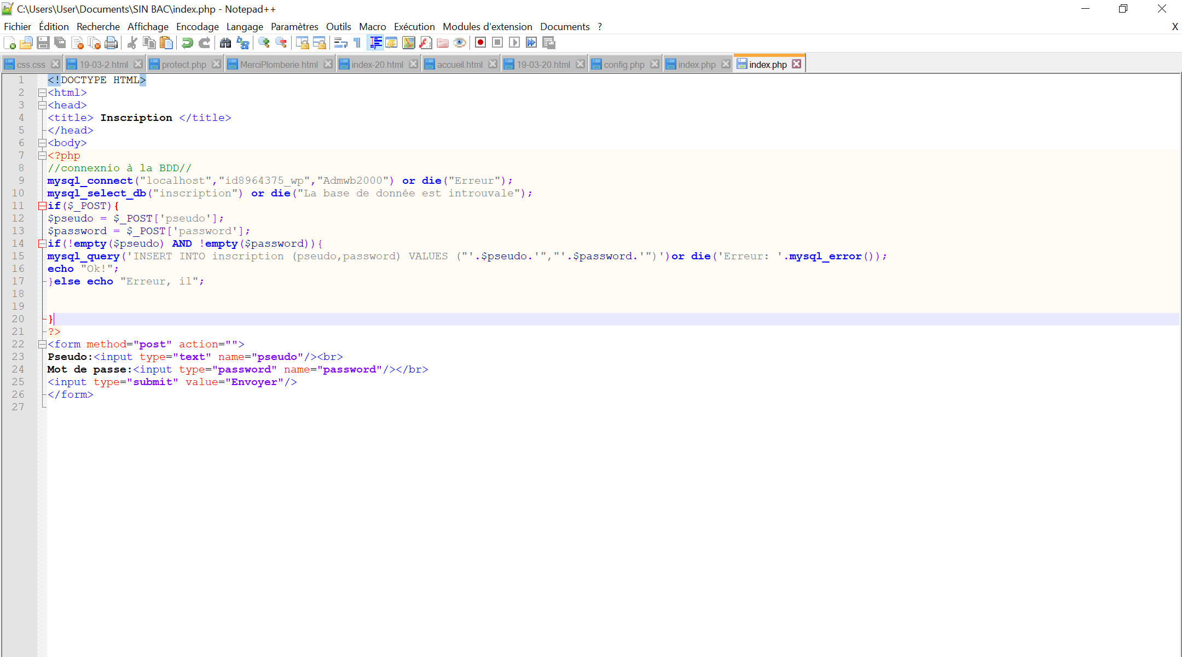1182x657 pixels.
Task: Open the Encodage menu
Action: point(198,27)
